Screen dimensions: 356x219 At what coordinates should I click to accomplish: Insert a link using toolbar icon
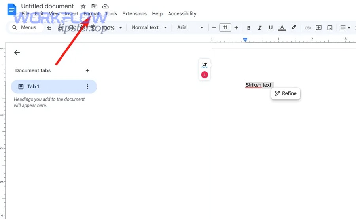tap(307, 28)
